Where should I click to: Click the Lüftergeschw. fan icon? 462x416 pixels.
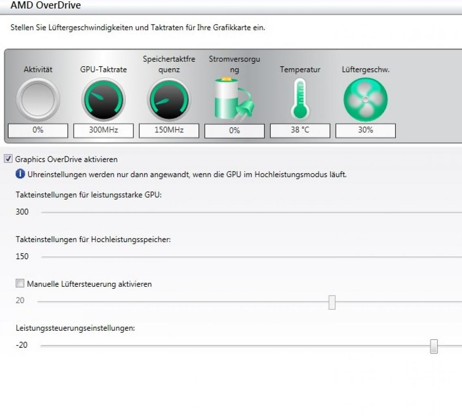(x=365, y=100)
